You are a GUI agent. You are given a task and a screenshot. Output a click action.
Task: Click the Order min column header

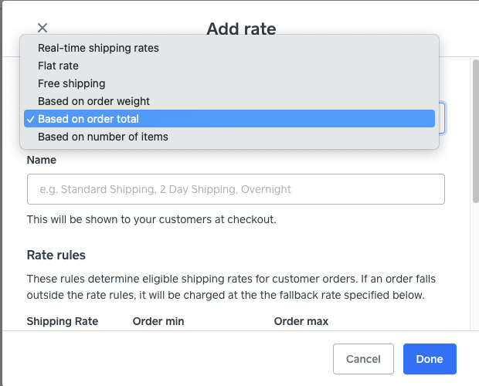(158, 321)
